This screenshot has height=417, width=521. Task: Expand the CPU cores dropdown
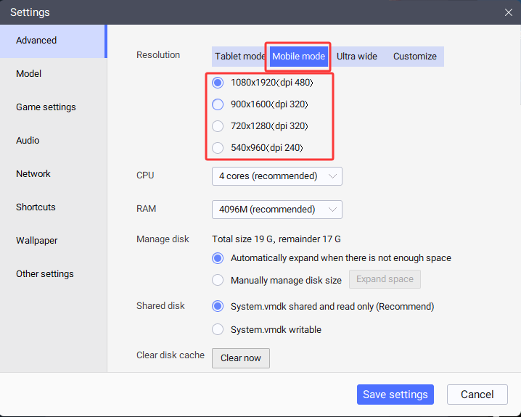click(276, 176)
